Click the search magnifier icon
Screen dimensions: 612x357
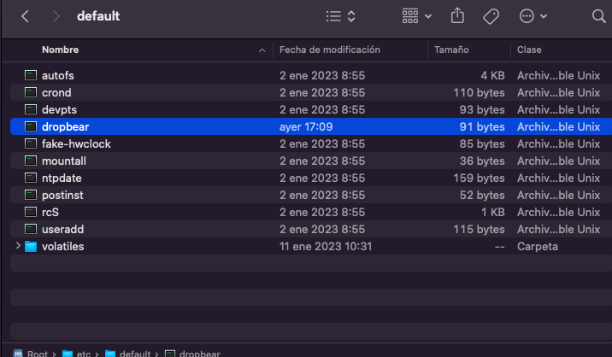point(598,16)
